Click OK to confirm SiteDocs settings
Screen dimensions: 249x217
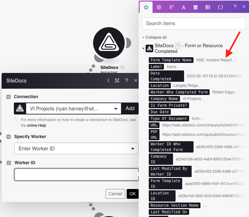[x=133, y=194]
